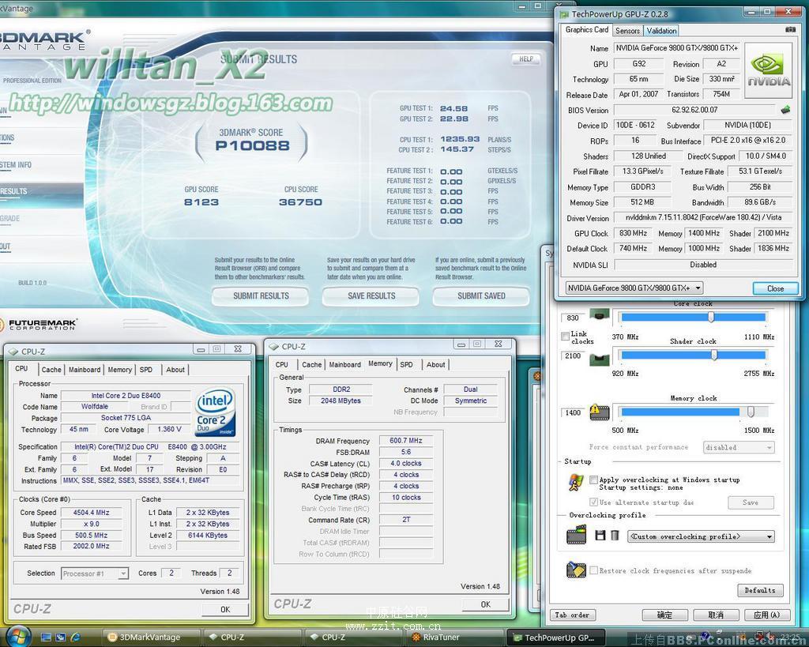
Task: Switch to the Sensors tab in GPU-Z
Action: (627, 30)
